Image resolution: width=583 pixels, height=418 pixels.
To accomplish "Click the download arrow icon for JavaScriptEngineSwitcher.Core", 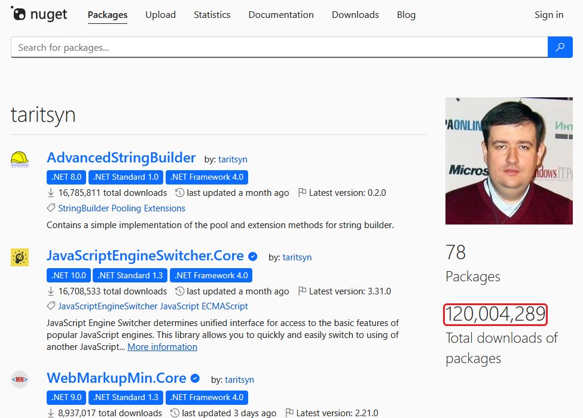I will point(51,291).
